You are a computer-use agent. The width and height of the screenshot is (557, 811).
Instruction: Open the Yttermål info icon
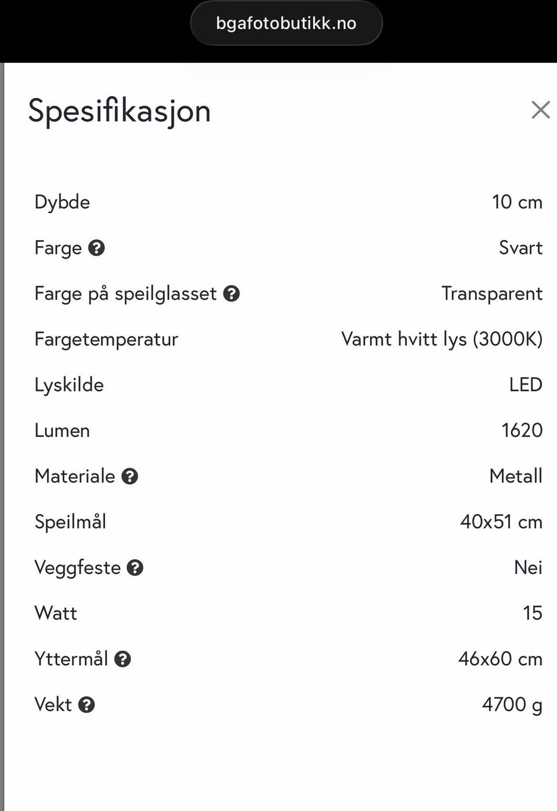point(122,659)
